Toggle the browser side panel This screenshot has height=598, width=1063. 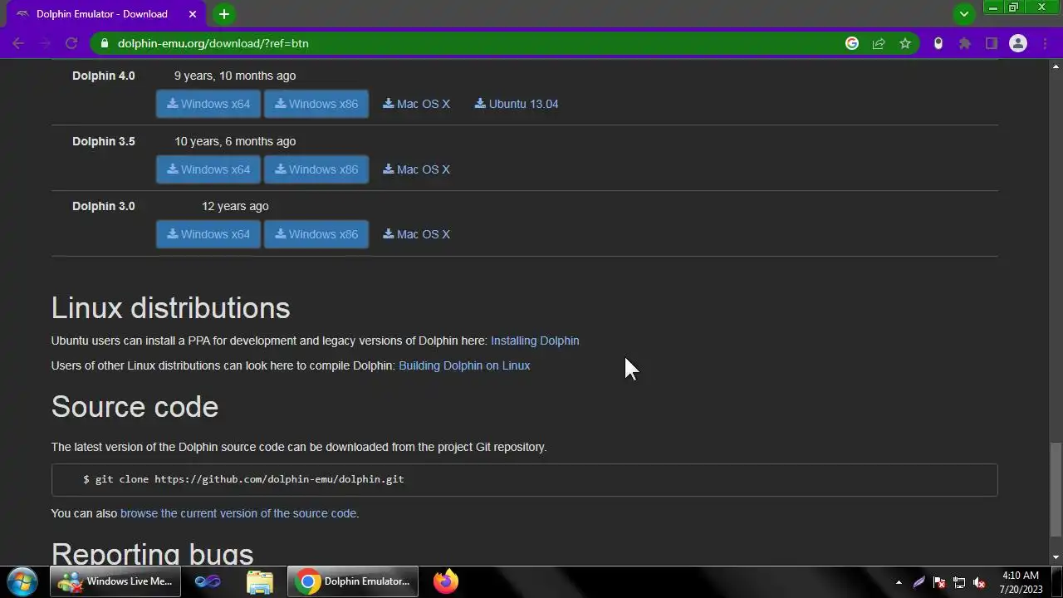[x=992, y=43]
